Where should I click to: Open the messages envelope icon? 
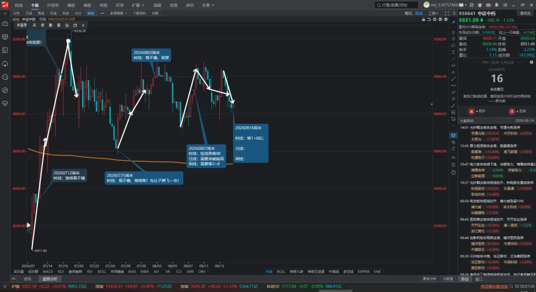(488, 5)
